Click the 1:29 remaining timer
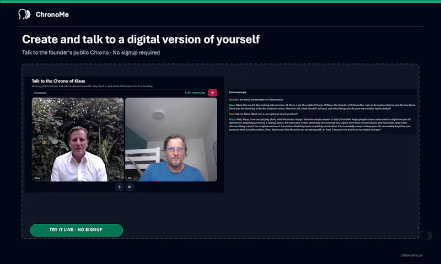Viewport: 441px width, 264px height. (x=195, y=93)
